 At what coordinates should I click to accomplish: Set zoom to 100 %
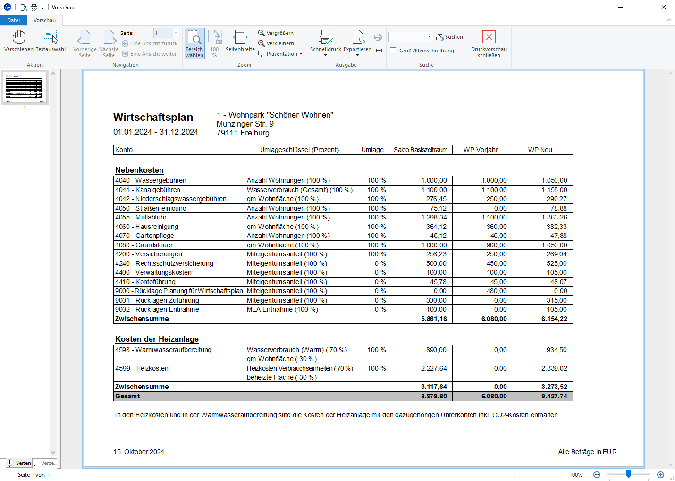(215, 43)
